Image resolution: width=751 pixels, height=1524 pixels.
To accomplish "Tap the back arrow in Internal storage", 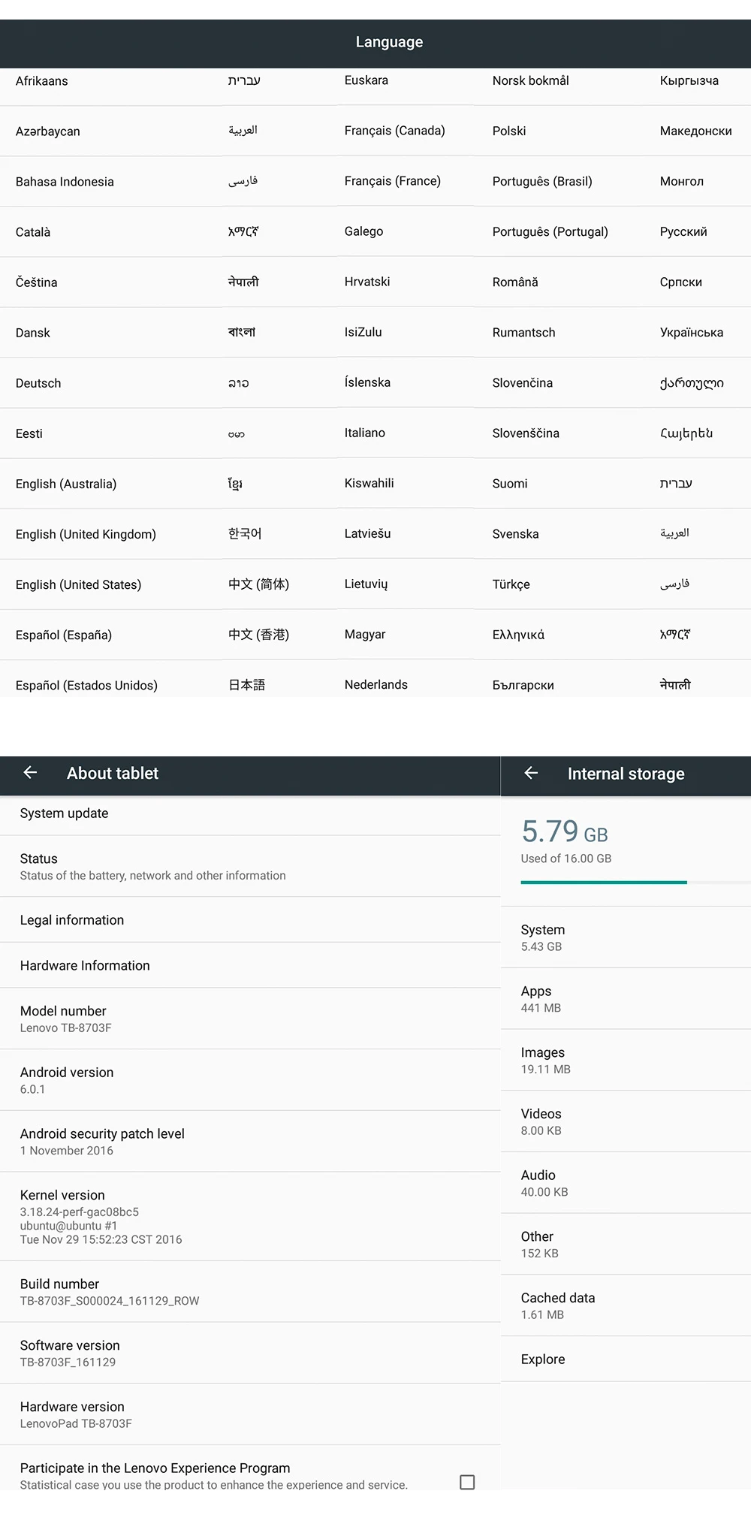I will coord(531,773).
